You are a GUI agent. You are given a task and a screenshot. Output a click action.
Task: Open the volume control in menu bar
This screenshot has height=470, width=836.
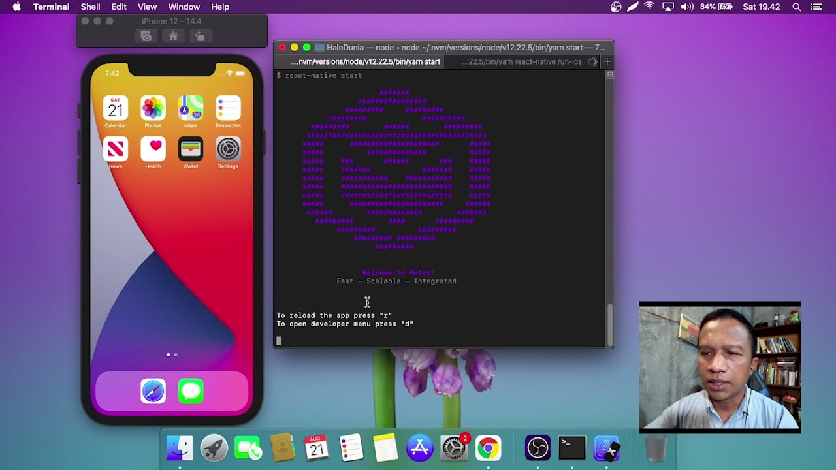click(x=686, y=7)
